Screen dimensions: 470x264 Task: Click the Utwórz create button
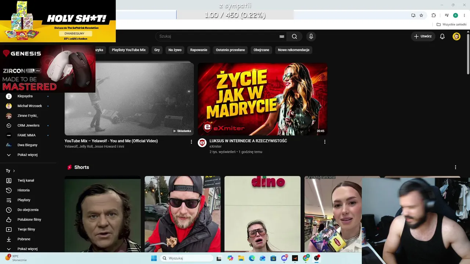[423, 36]
